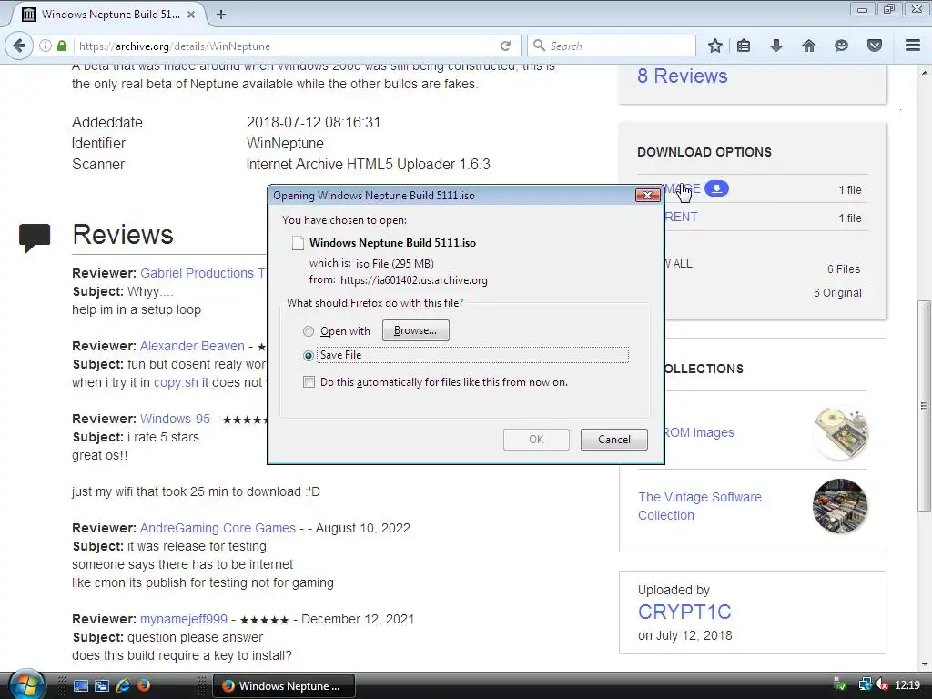The width and height of the screenshot is (932, 699).
Task: Cancel the file opening dialog
Action: point(614,440)
